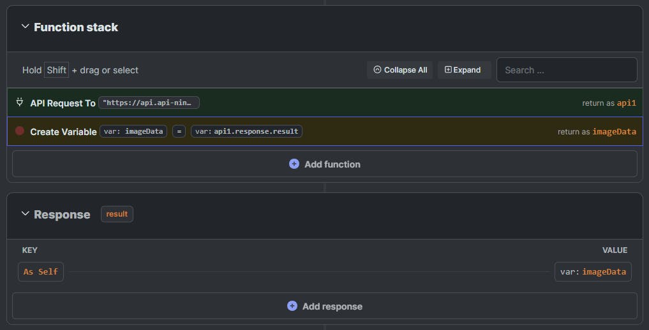The image size is (649, 330).
Task: Click in the function stack Search field
Action: click(x=567, y=70)
